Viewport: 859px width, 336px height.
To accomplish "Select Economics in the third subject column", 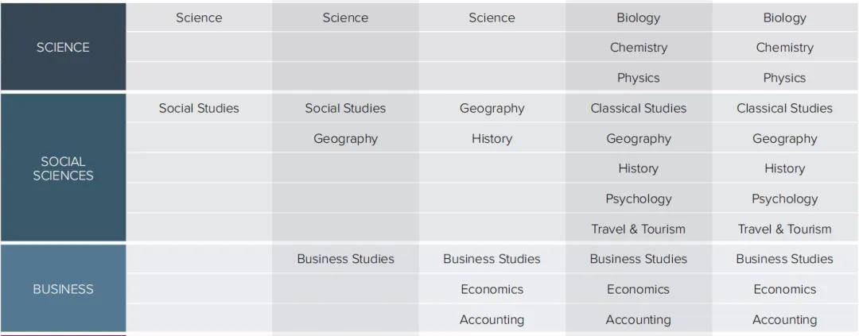I will [x=492, y=289].
